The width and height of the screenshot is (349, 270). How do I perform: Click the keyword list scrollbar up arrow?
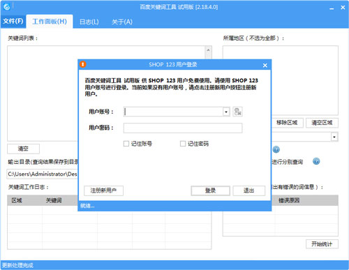pyautogui.click(x=208, y=50)
